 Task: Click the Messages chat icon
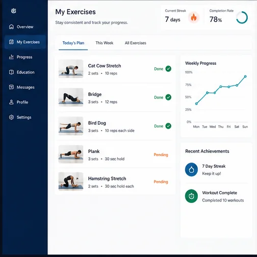[x=11, y=87]
